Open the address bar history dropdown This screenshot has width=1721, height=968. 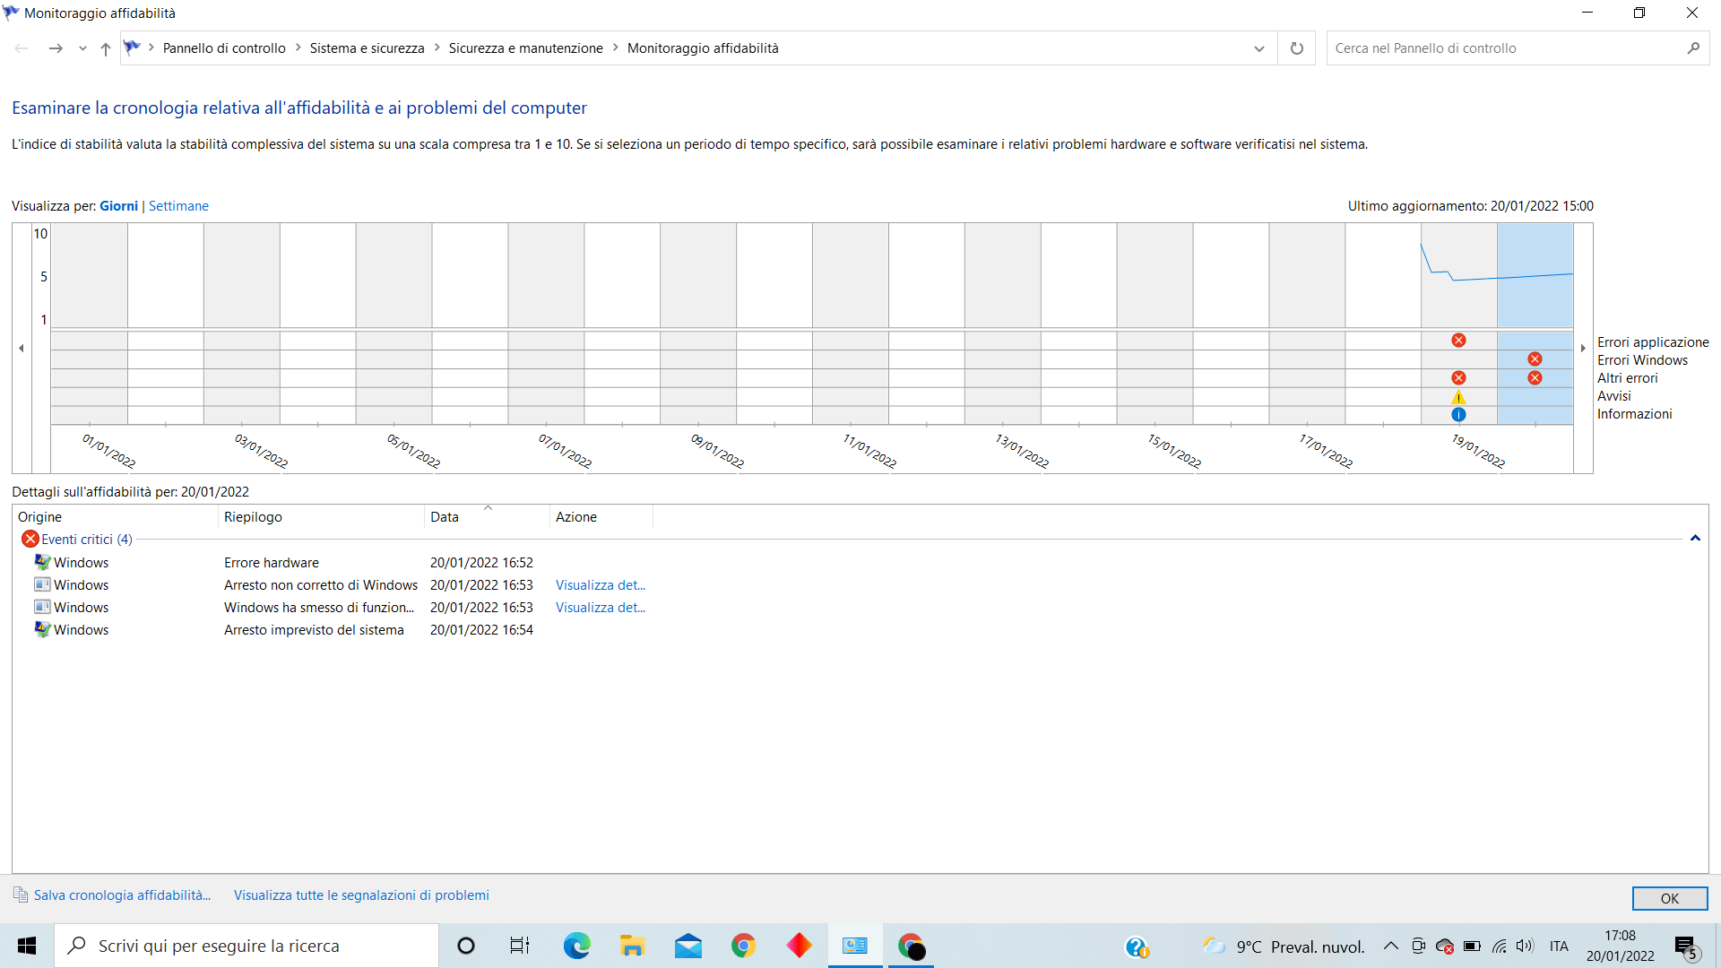1258,48
